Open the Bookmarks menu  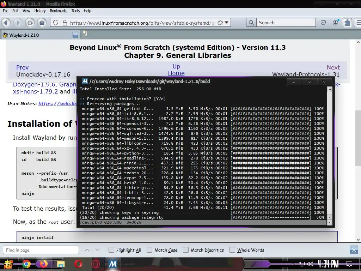[x=59, y=11]
